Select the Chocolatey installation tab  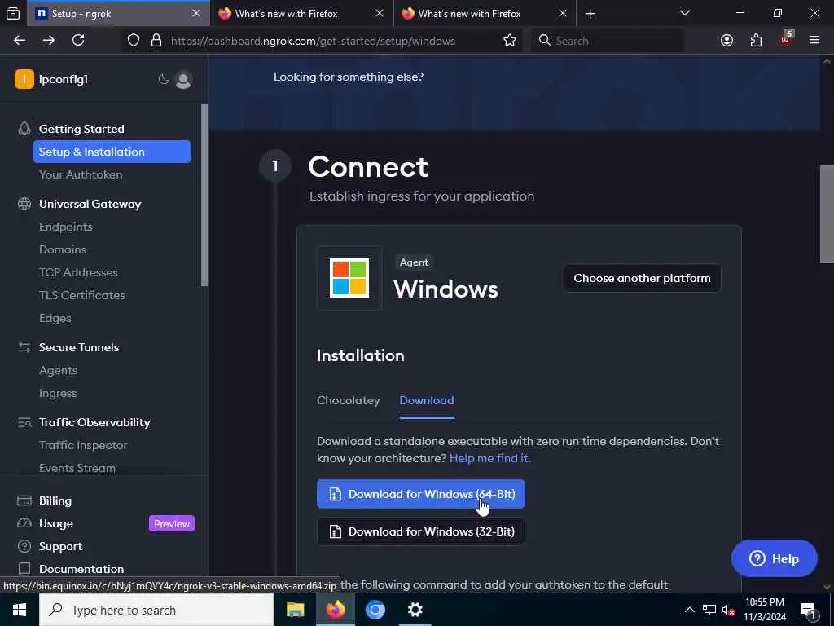pos(349,400)
